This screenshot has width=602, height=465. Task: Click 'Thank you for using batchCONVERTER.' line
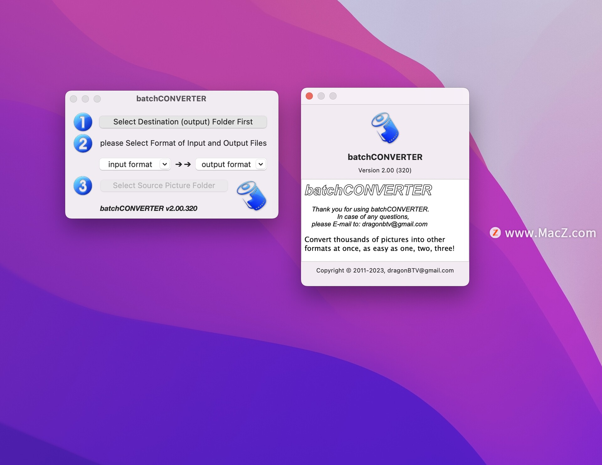point(370,209)
